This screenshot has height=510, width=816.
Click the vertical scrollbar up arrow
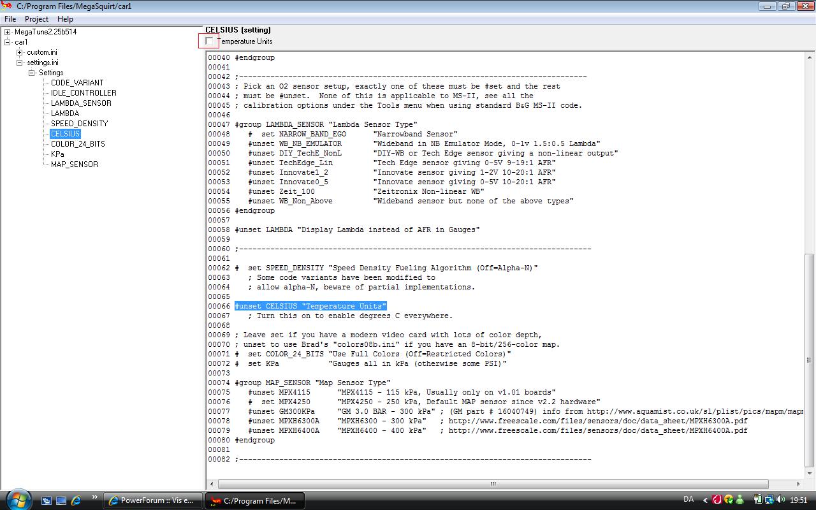coord(810,56)
